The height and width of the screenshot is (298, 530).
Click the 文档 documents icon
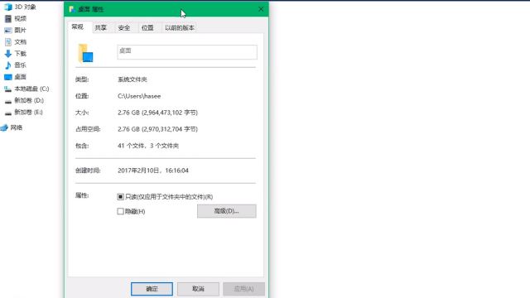click(8, 42)
